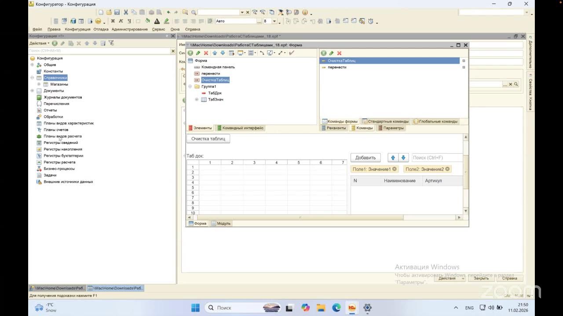Click the Добавить button
Viewport: 563px width, 316px height.
366,158
